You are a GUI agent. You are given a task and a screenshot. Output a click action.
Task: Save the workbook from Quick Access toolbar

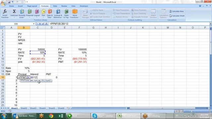9,2
